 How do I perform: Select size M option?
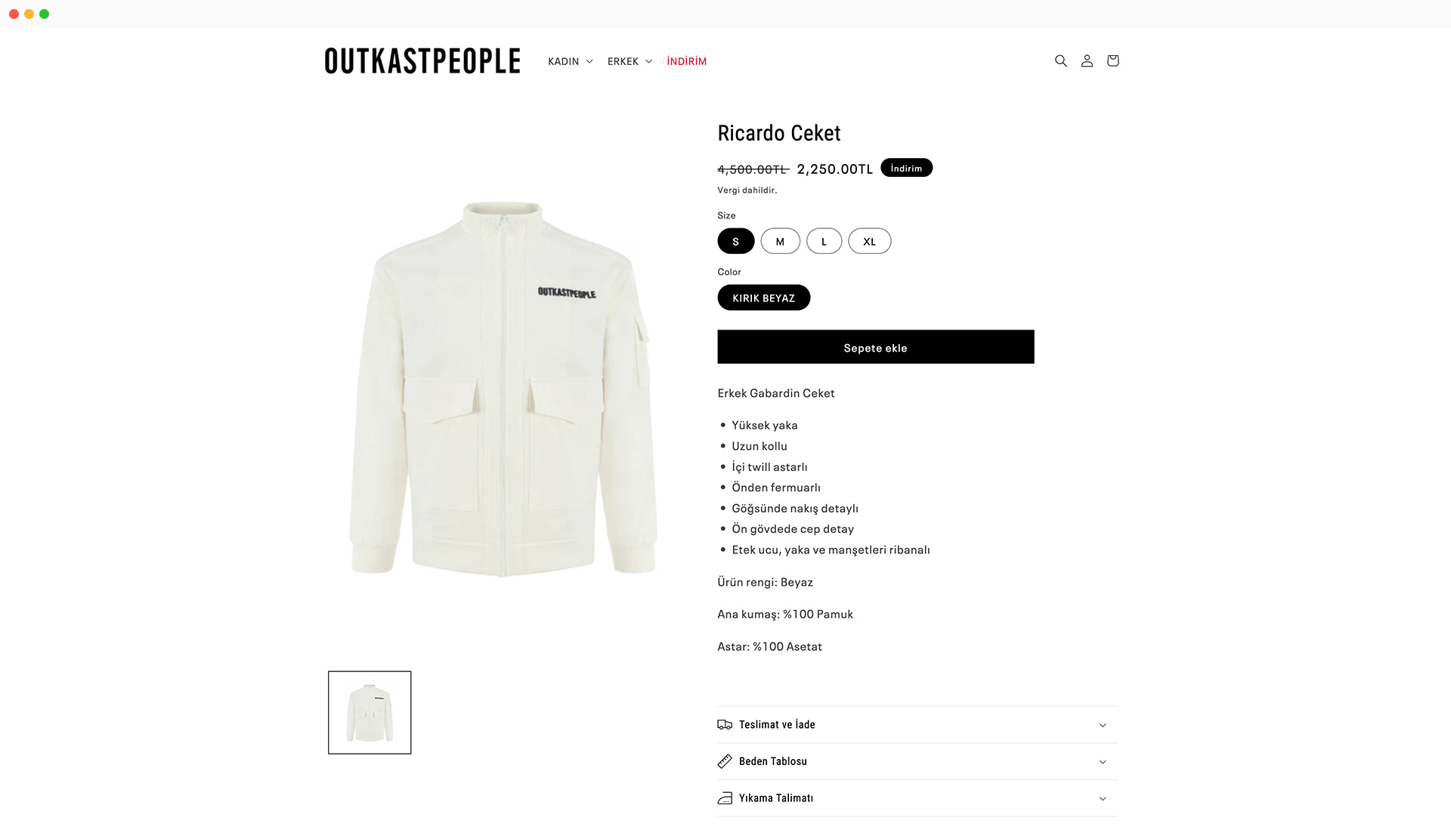780,241
